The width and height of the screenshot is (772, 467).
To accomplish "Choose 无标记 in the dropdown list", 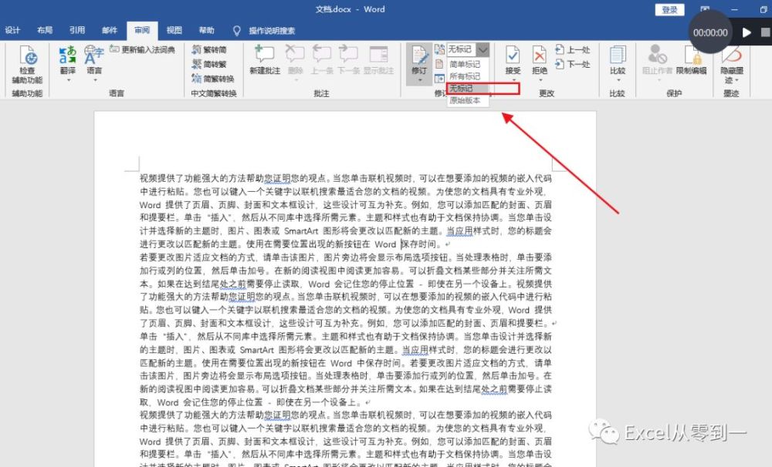I will (468, 89).
